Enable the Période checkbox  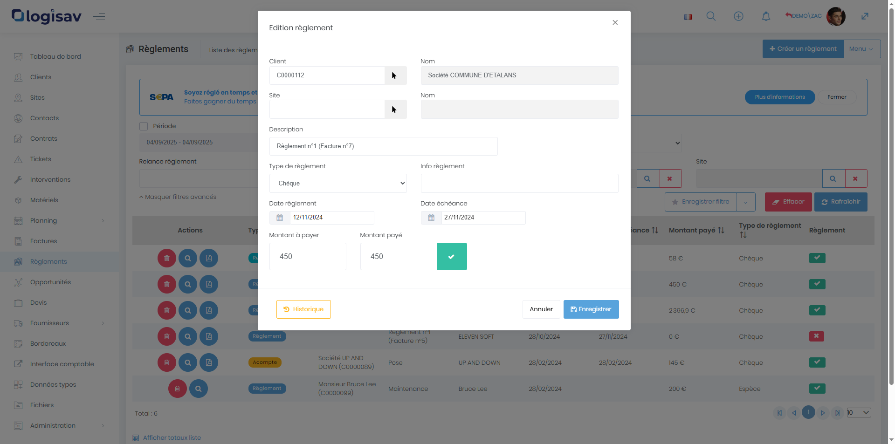144,126
